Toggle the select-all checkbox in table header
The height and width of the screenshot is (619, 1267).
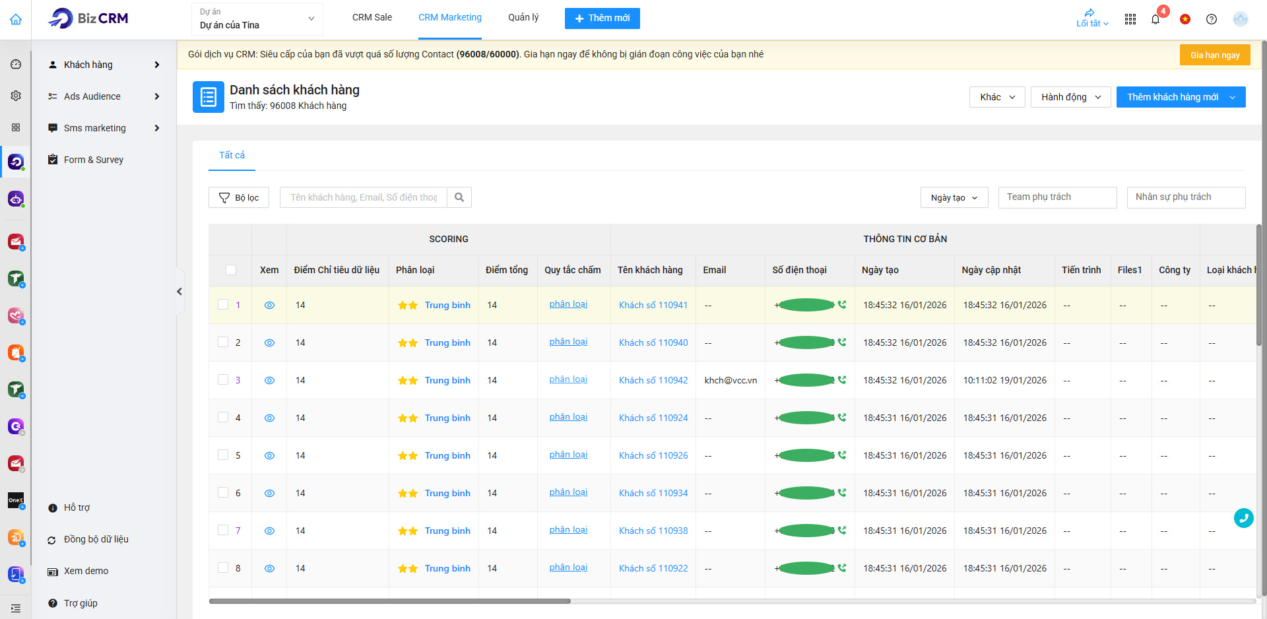230,270
